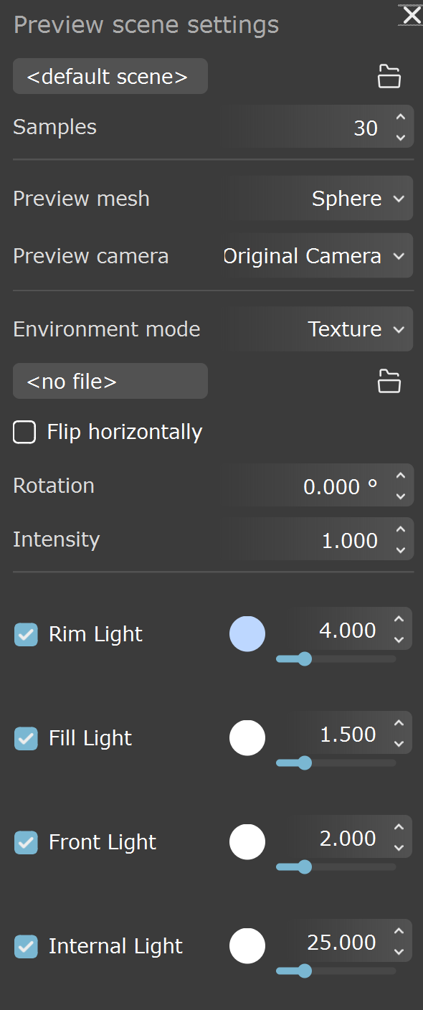Increase Intensity value with up arrow
423x1010 pixels.
pyautogui.click(x=401, y=530)
